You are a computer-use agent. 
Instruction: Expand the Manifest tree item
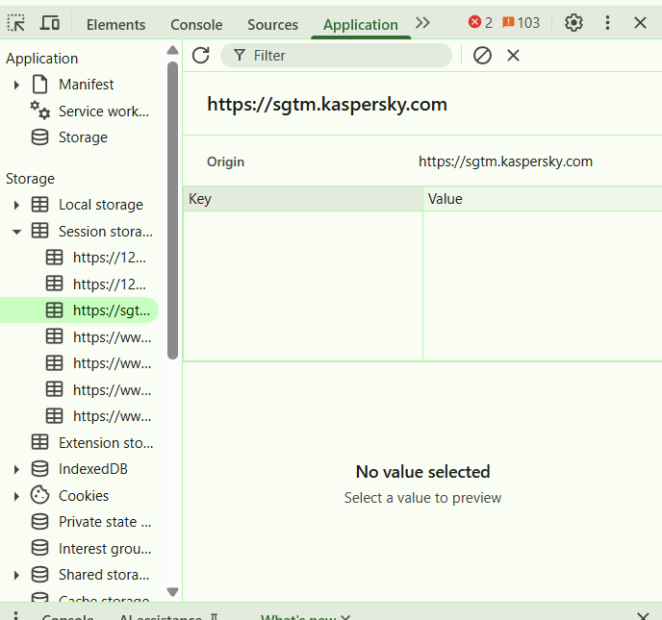tap(16, 85)
